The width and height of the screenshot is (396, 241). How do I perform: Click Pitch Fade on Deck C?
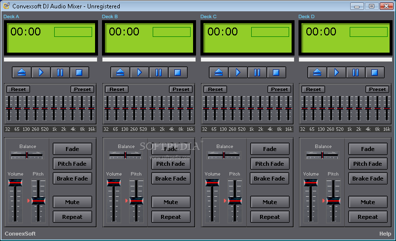click(270, 164)
